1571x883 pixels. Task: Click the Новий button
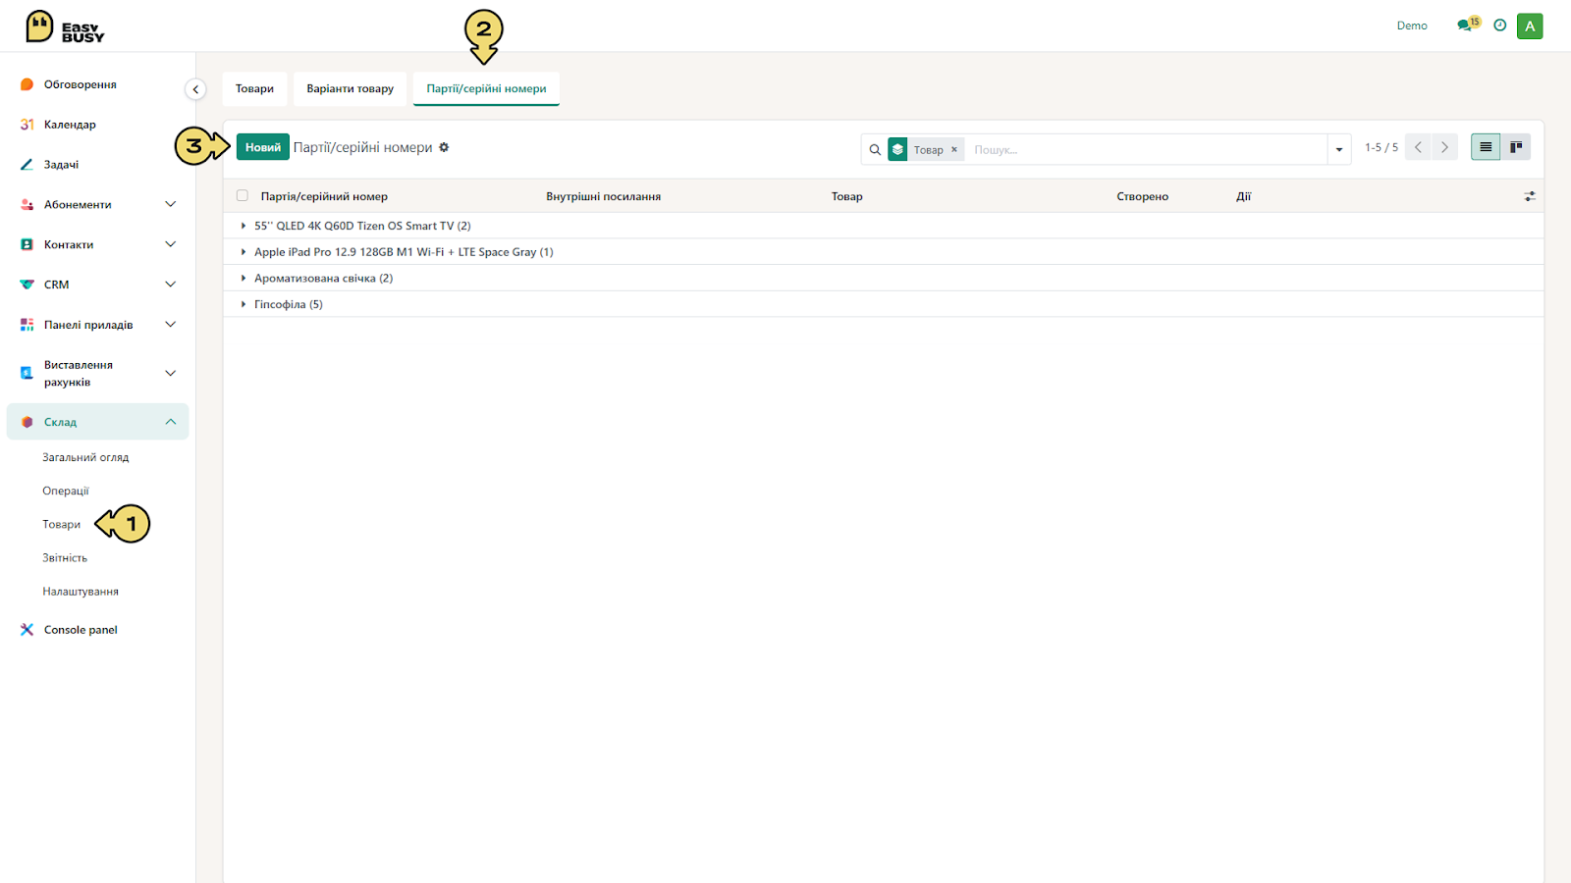coord(263,147)
